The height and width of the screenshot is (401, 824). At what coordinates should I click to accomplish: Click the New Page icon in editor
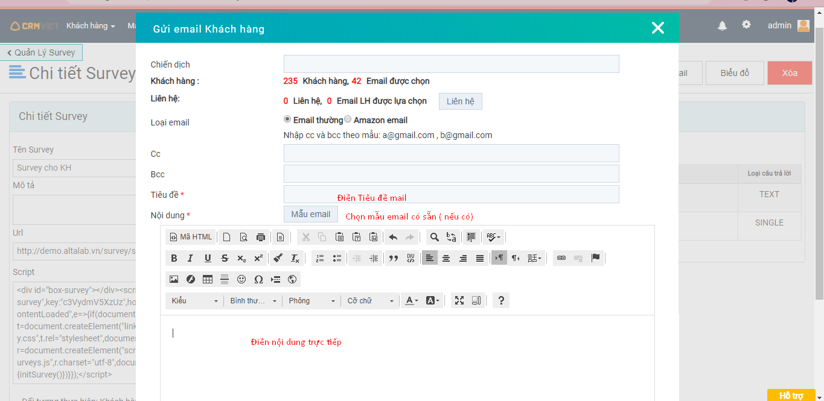(227, 237)
